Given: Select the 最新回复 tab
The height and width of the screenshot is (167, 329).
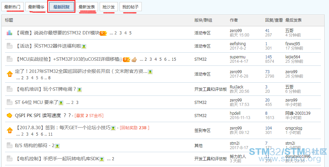Looking at the screenshot, I should pyautogui.click(x=61, y=7).
